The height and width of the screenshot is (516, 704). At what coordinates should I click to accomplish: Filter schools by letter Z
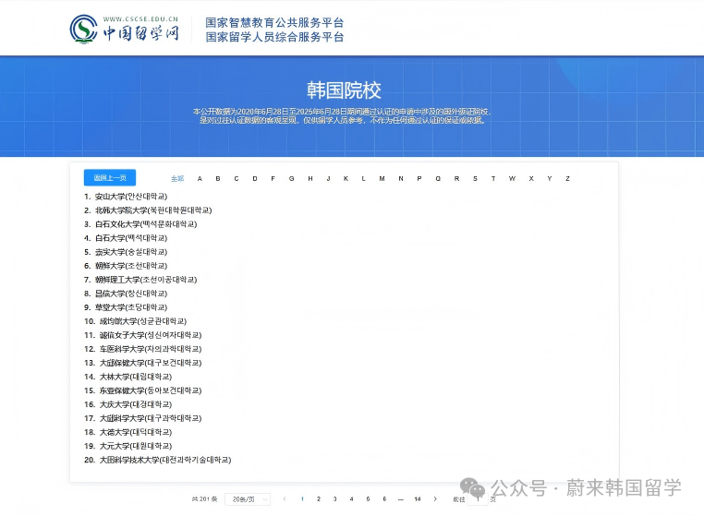click(x=567, y=178)
